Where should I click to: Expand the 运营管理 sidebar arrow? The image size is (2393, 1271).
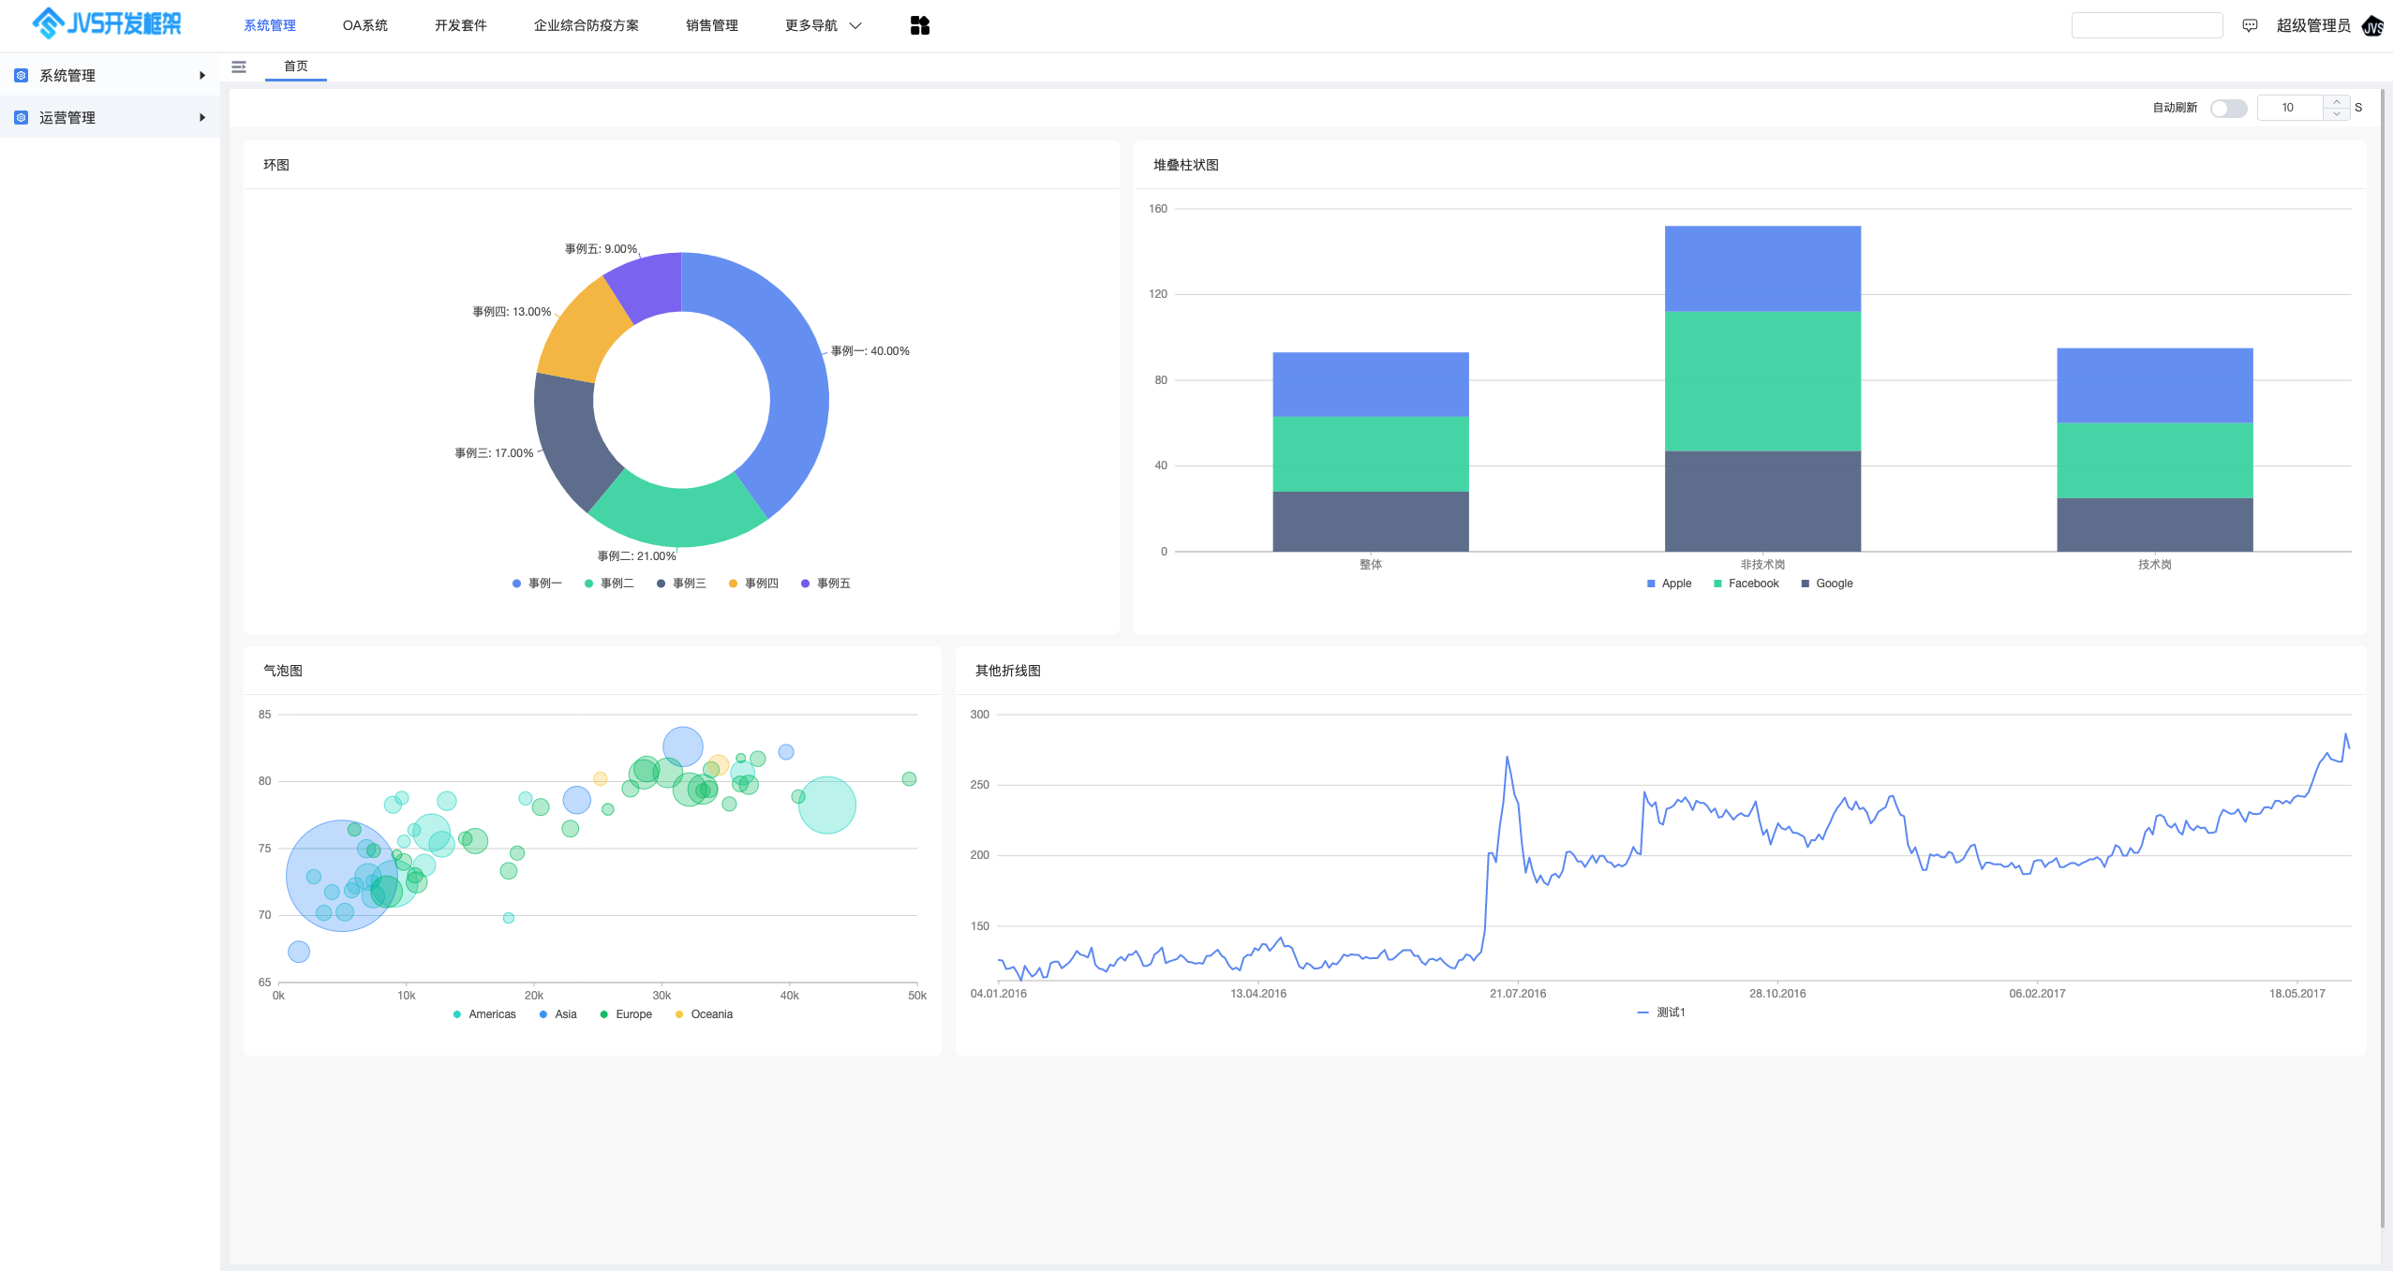coord(201,117)
